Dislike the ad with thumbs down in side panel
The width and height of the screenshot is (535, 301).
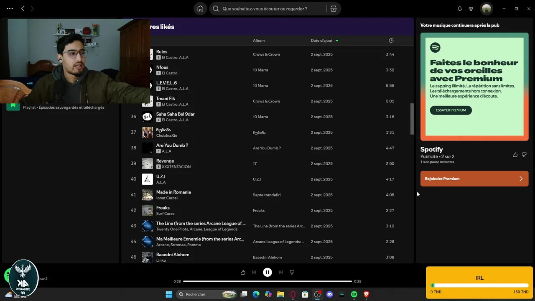pyautogui.click(x=524, y=155)
